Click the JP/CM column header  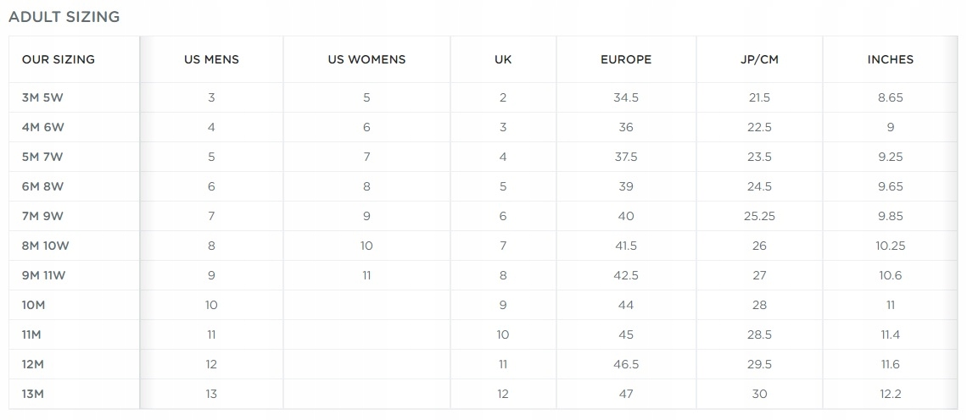click(x=759, y=59)
